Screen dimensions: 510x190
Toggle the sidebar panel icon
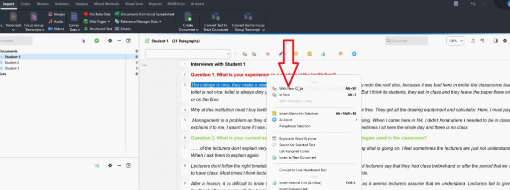coord(496,41)
